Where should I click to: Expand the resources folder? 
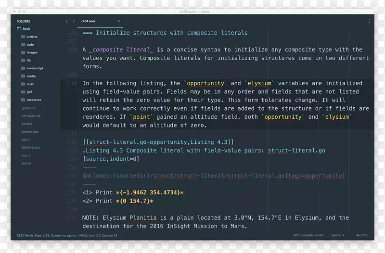coord(34,100)
